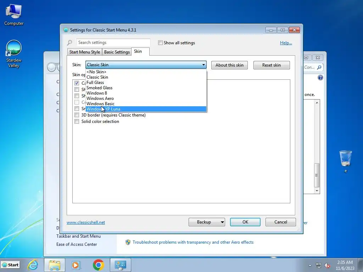
Task: Launch Windows Media Player from taskbar
Action: point(76,265)
